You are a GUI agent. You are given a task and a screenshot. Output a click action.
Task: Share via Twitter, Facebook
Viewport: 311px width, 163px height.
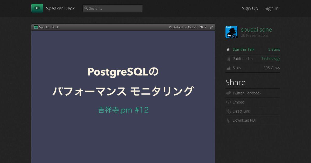pyautogui.click(x=247, y=93)
